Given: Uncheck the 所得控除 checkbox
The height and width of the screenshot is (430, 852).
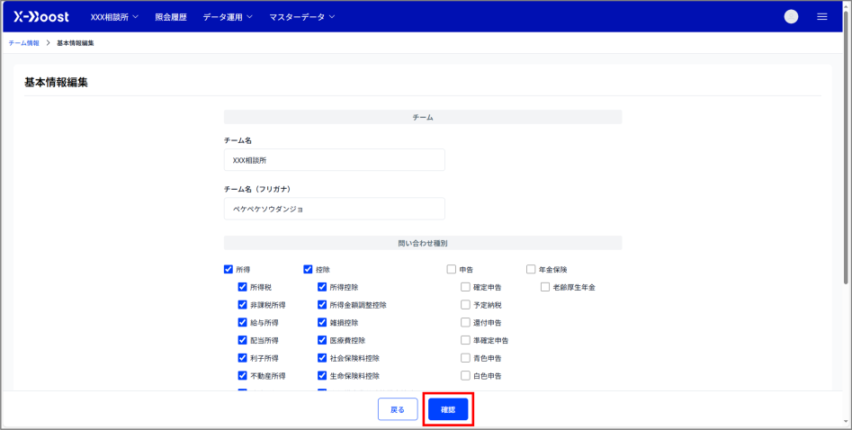Looking at the screenshot, I should pyautogui.click(x=322, y=287).
